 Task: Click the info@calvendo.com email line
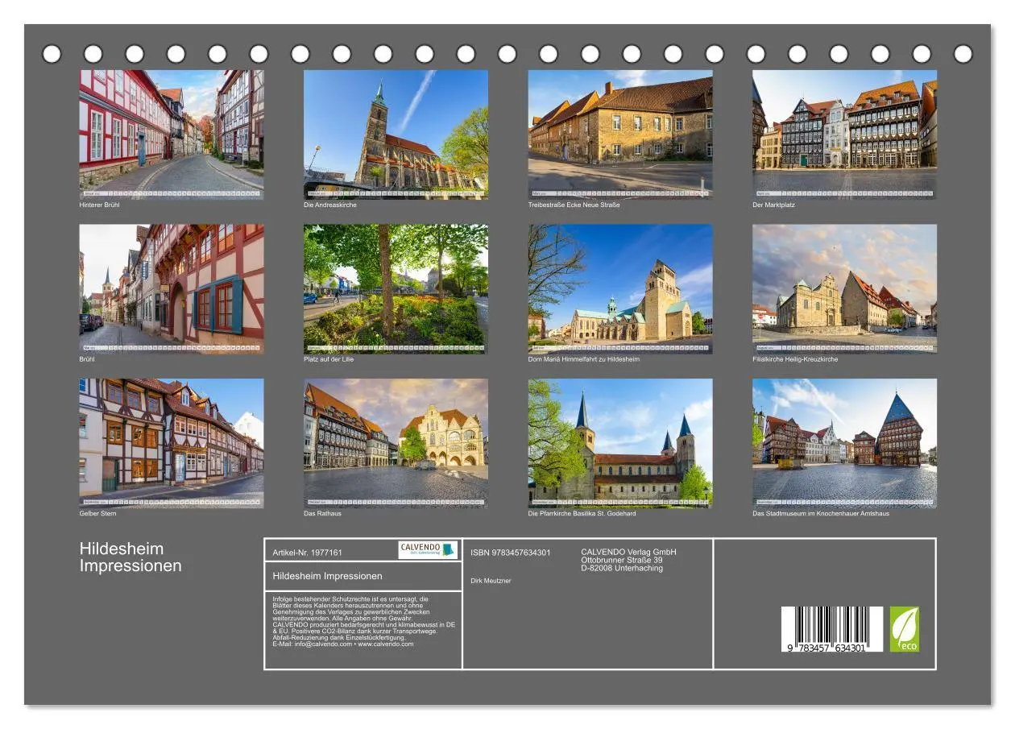[x=343, y=644]
